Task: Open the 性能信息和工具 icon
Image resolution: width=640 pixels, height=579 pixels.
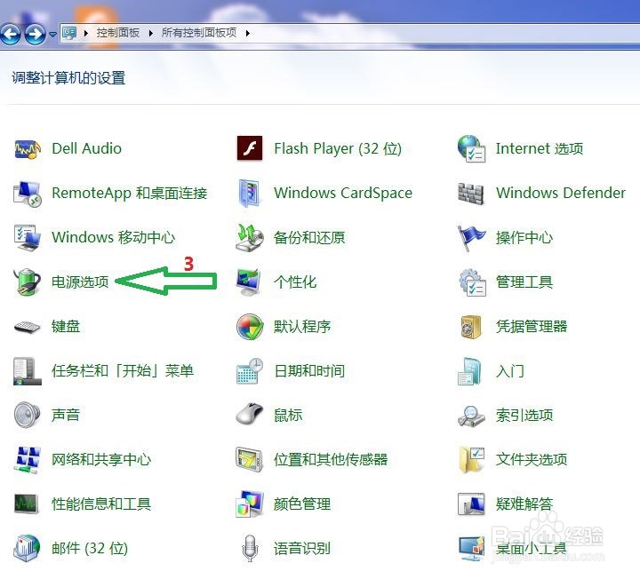Action: click(26, 504)
